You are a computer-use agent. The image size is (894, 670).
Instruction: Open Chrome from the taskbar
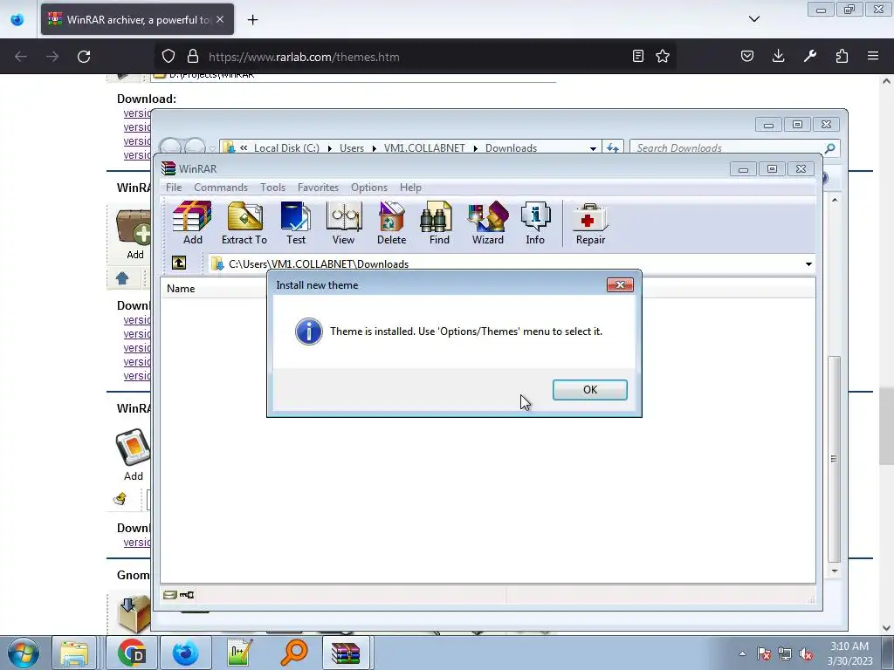[132, 653]
